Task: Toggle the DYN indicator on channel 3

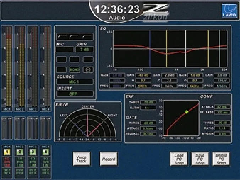Action: pos(33,162)
